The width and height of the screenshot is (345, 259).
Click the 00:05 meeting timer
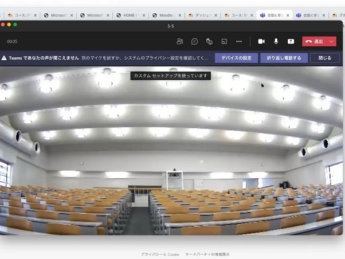[x=12, y=41]
